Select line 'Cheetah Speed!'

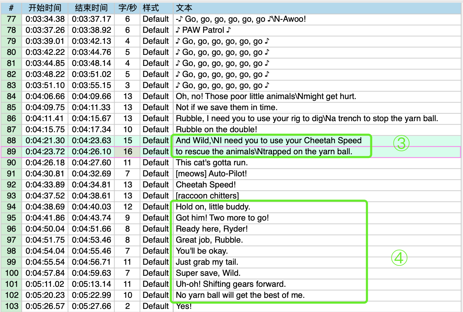(x=206, y=185)
